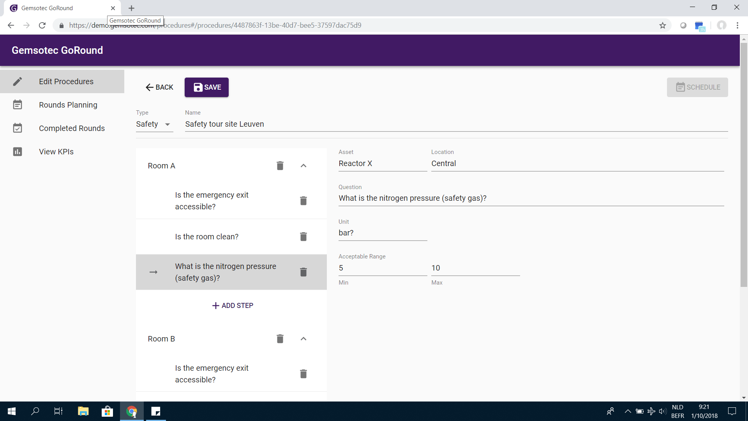Open the Chrome menu

[737, 25]
